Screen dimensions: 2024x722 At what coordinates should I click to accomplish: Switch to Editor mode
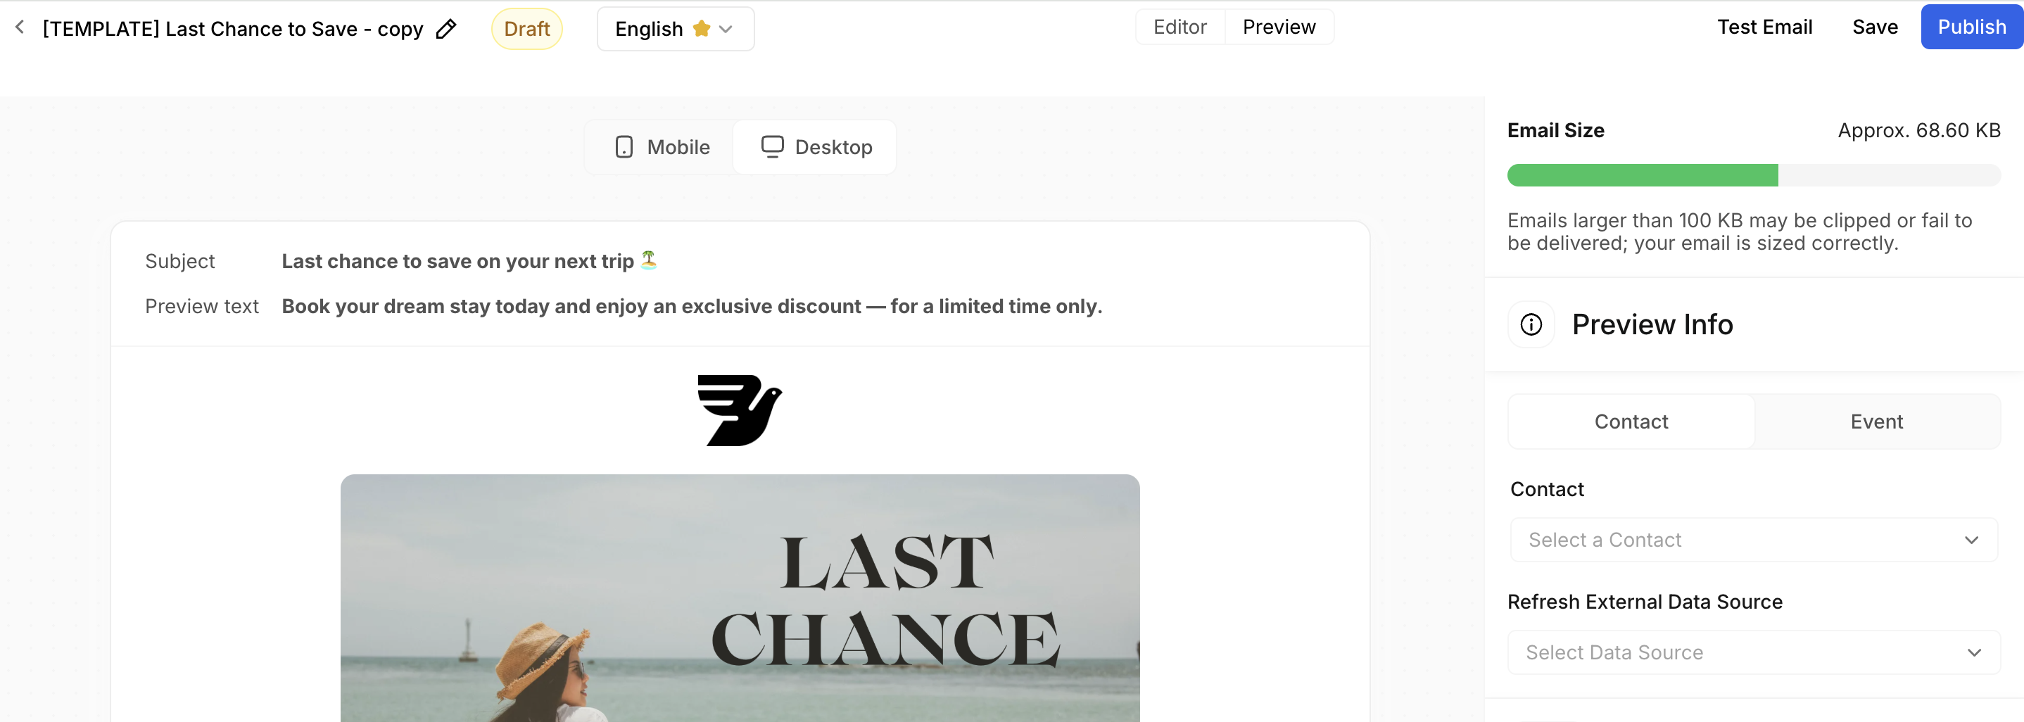point(1179,27)
